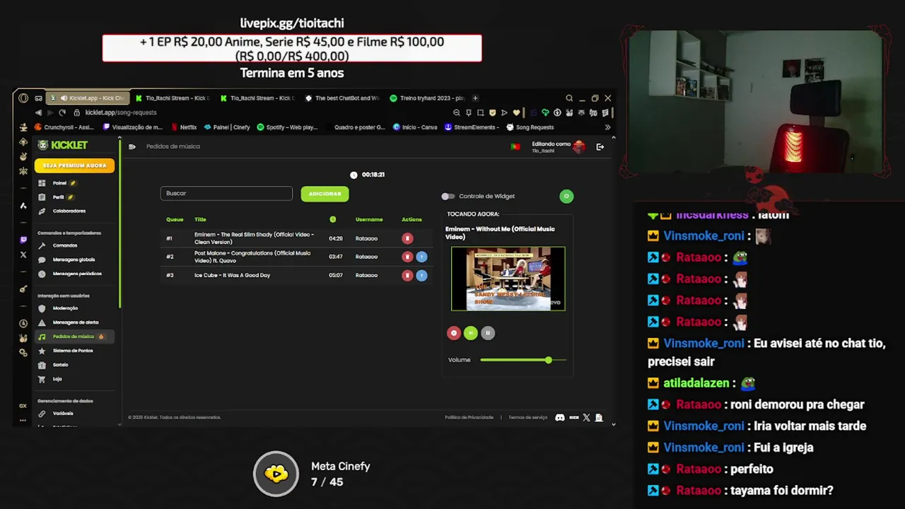Open the Kick link in the footer
This screenshot has height=509, width=905.
[574, 418]
